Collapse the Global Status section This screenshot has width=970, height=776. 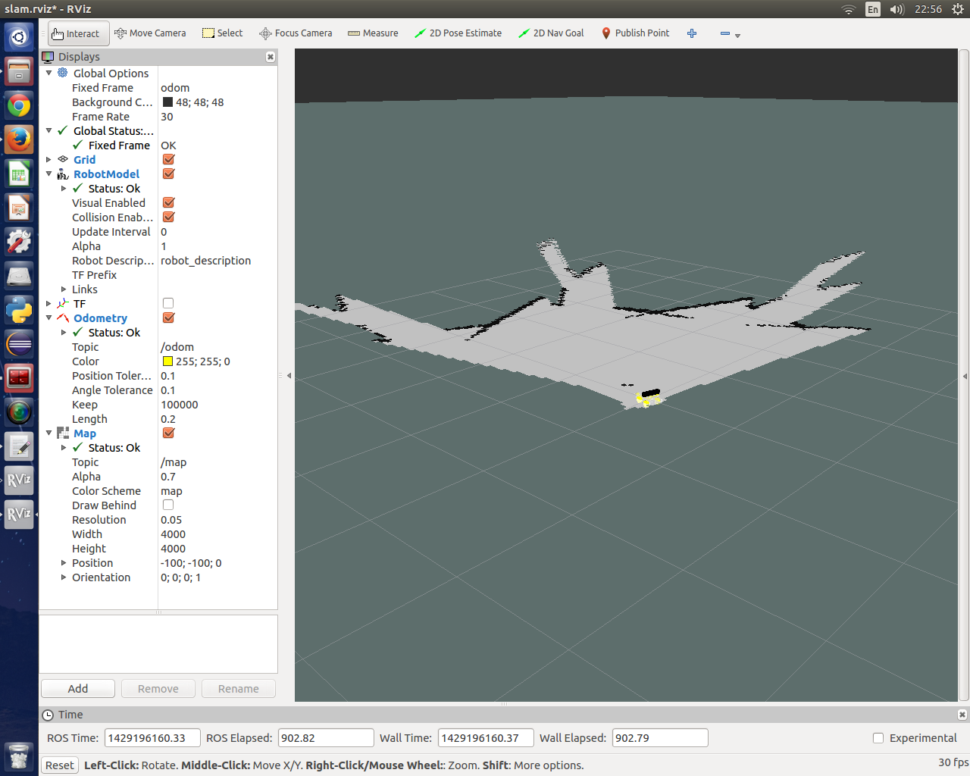click(49, 131)
